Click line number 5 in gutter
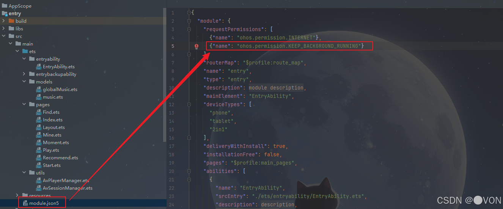 tap(173, 46)
